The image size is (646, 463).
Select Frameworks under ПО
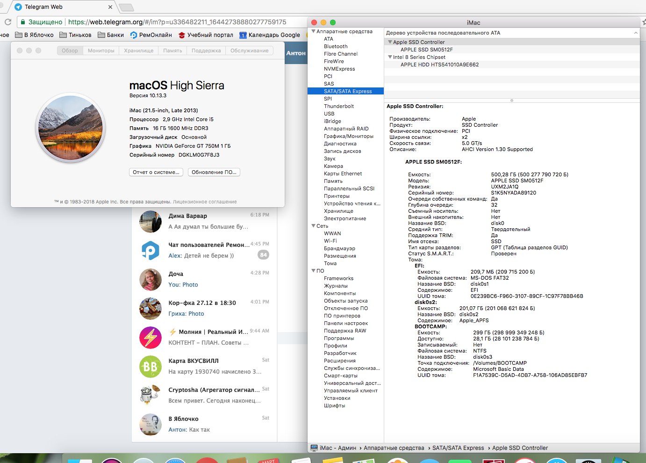tap(338, 278)
